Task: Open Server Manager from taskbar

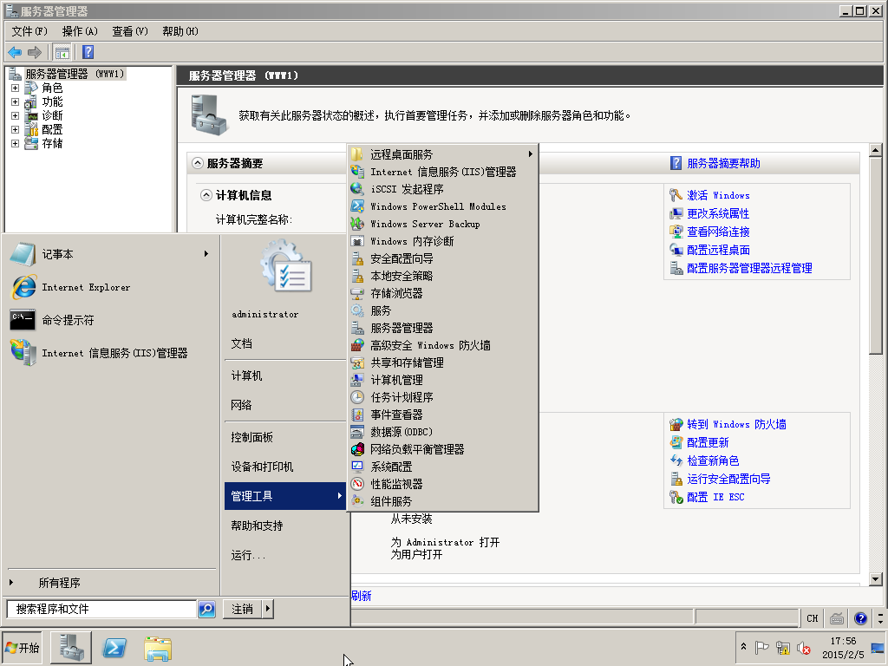Action: (71, 648)
